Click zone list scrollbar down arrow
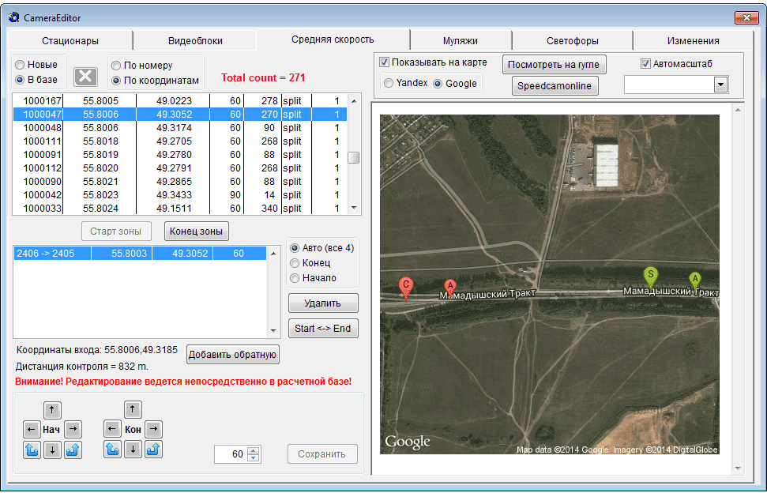 point(273,331)
